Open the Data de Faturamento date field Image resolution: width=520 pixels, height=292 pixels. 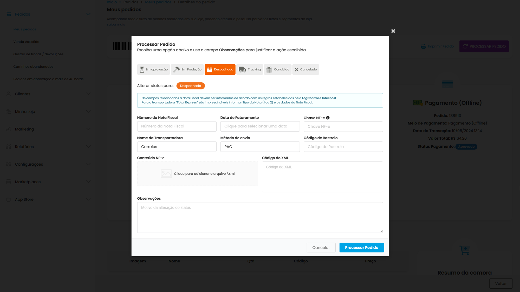(x=260, y=126)
